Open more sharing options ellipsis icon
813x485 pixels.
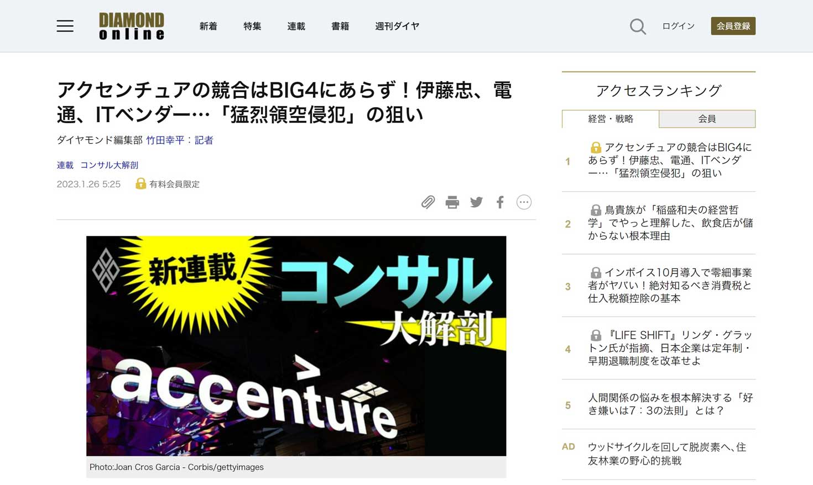pos(524,202)
